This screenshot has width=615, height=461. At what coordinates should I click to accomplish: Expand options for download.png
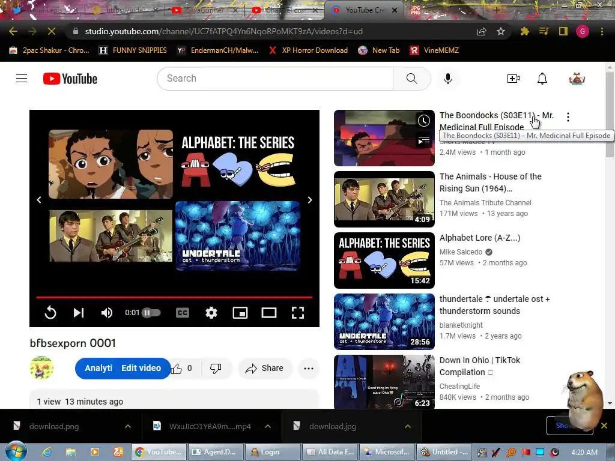(x=128, y=426)
